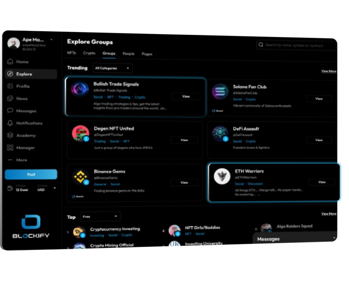Open the Messages chat bubble icon
Viewport: 349px width, 281px height.
(x=10, y=111)
